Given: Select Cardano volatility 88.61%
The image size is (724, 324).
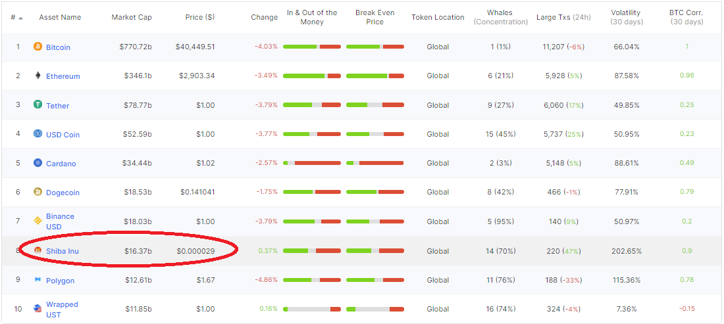Looking at the screenshot, I should (x=626, y=163).
